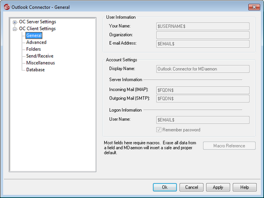The width and height of the screenshot is (264, 198).
Task: Open the Database settings page
Action: (36, 70)
